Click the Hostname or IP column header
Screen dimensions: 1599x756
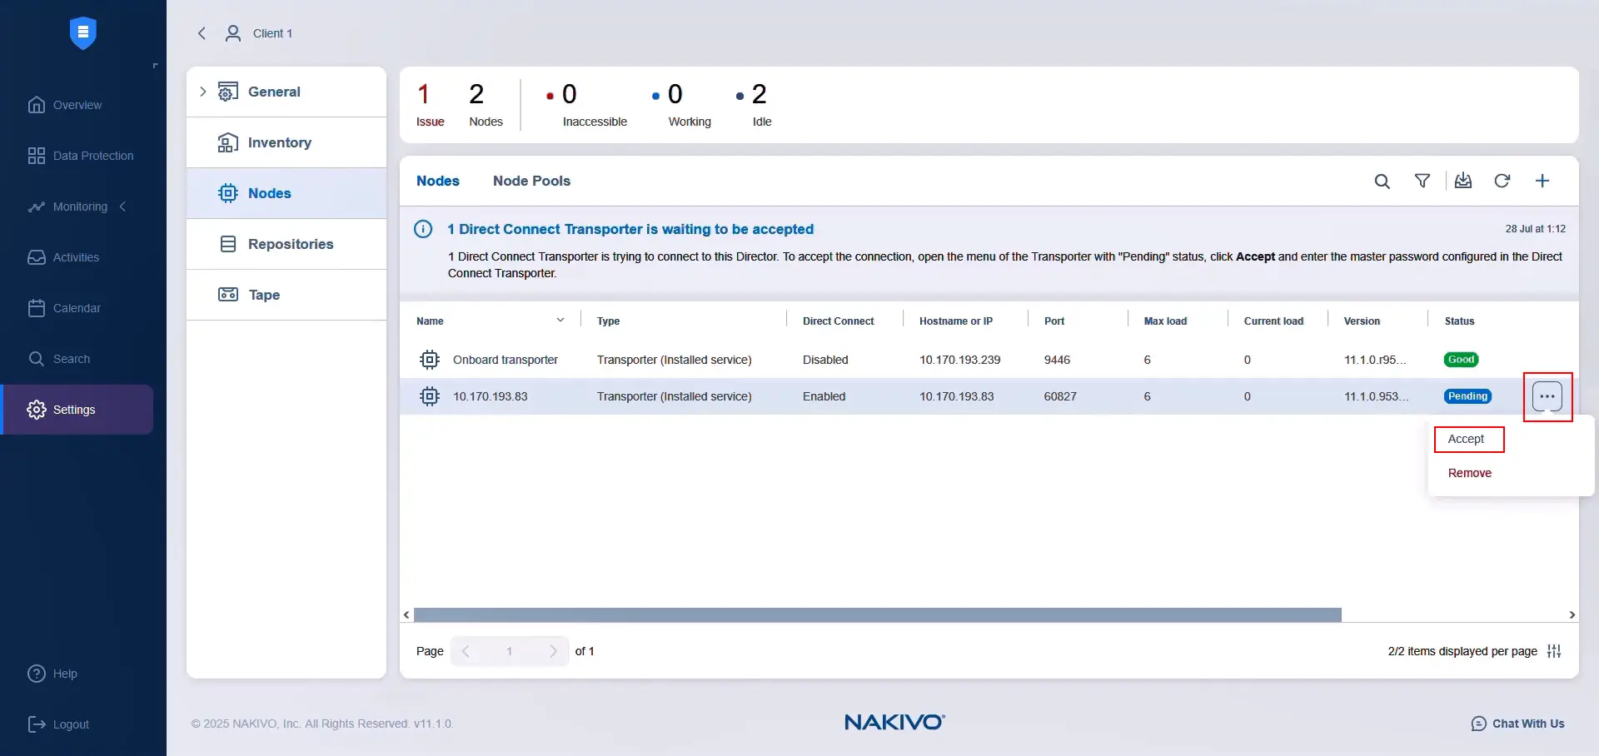click(x=956, y=321)
